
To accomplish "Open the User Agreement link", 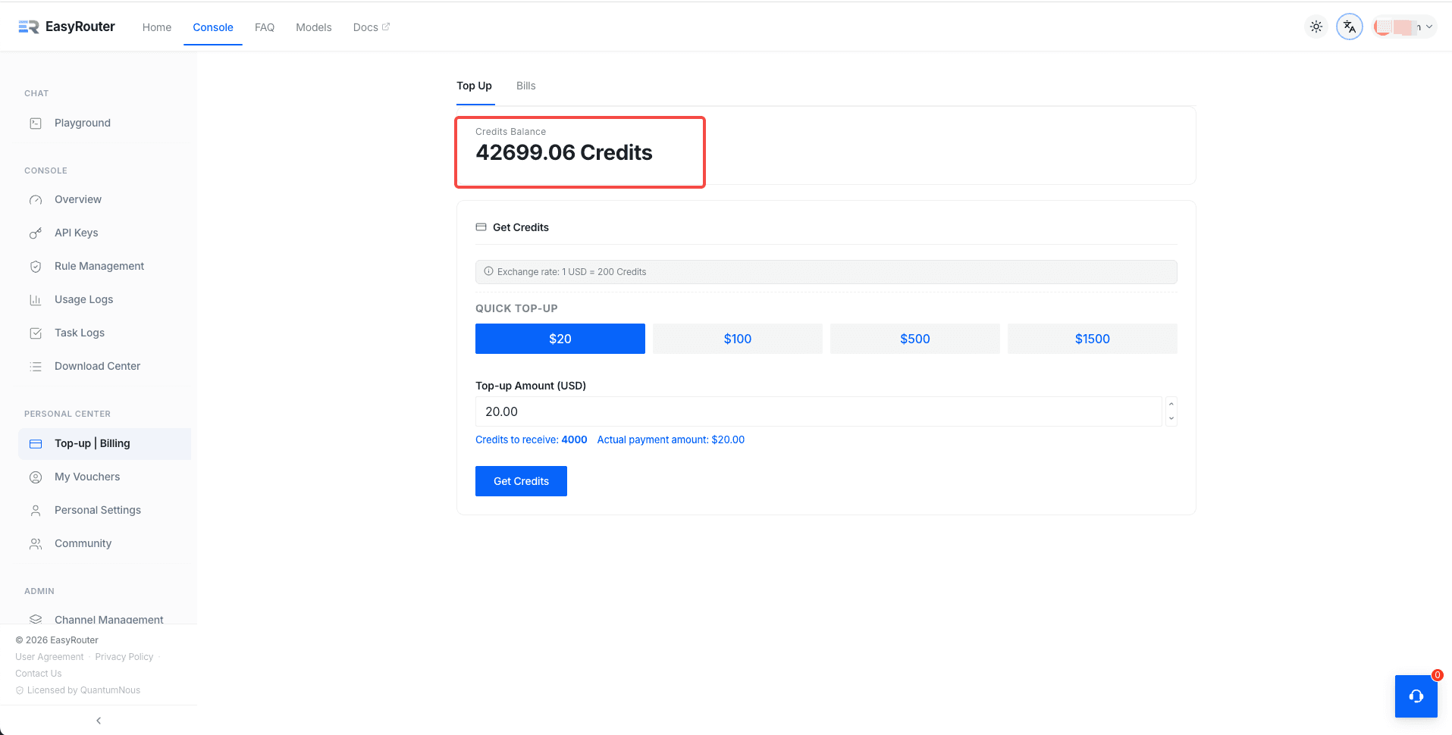I will point(49,657).
